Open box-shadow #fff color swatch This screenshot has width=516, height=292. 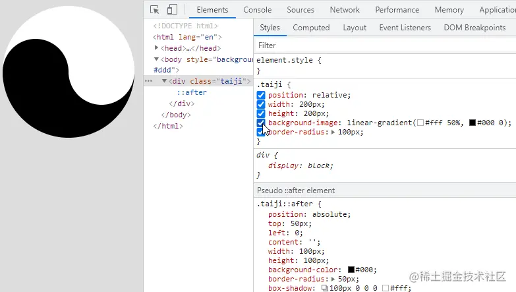pos(386,288)
